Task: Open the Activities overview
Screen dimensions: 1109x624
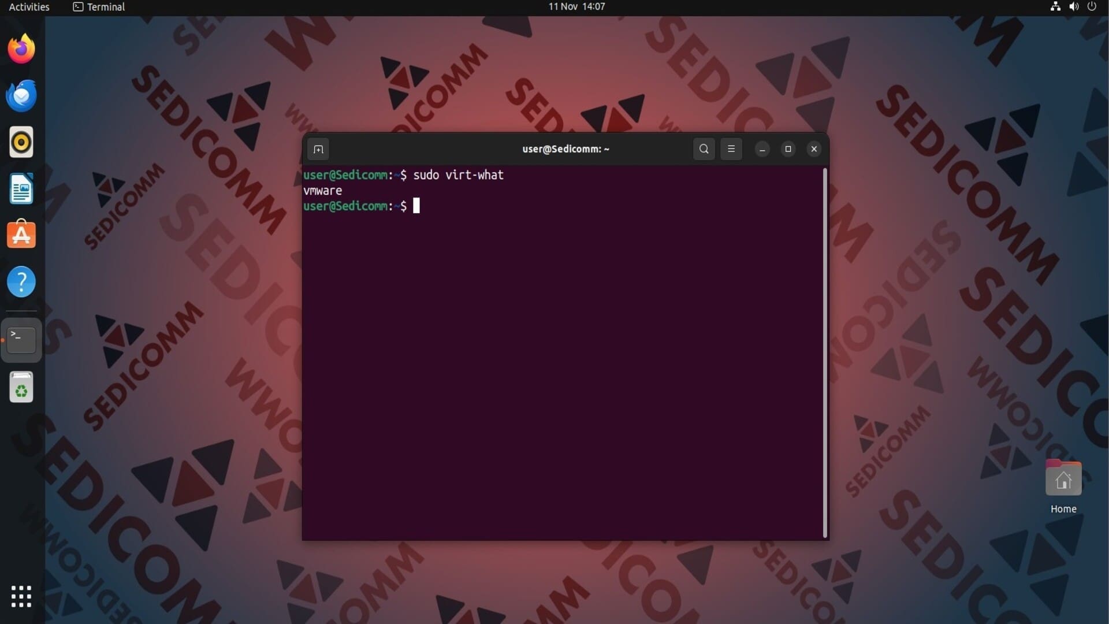Action: 29,7
